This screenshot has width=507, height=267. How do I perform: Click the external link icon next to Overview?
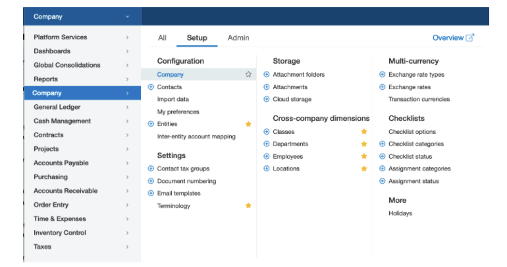coord(470,37)
